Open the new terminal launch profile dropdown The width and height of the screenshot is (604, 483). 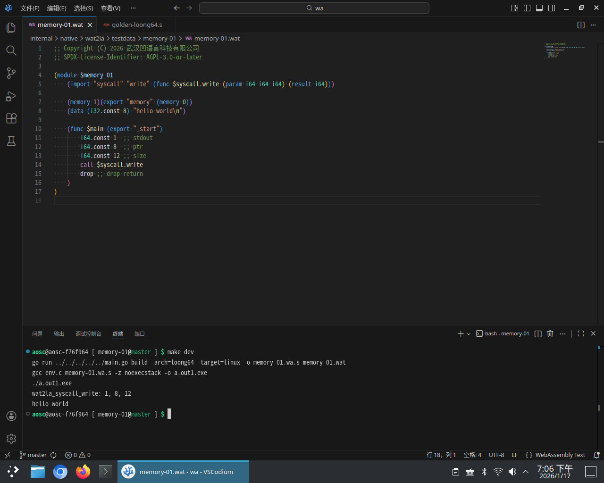click(x=469, y=334)
